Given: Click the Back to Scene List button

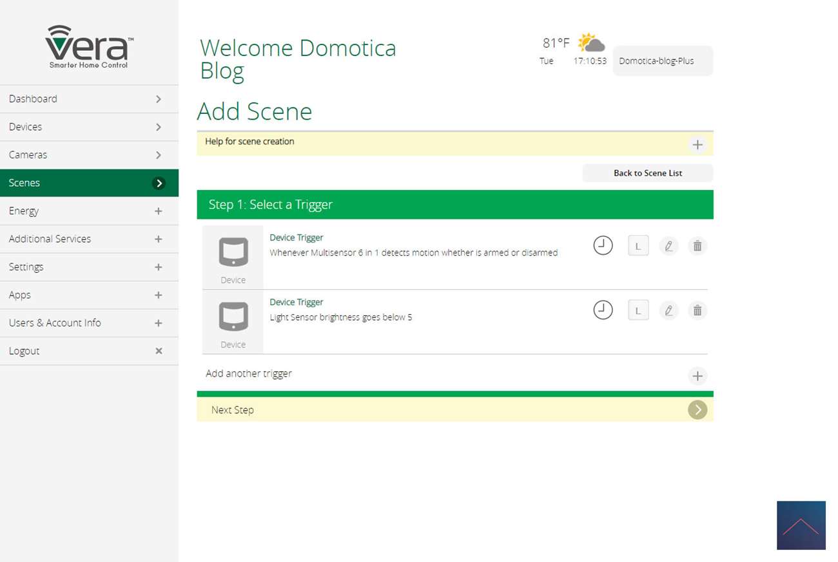Looking at the screenshot, I should pos(647,173).
